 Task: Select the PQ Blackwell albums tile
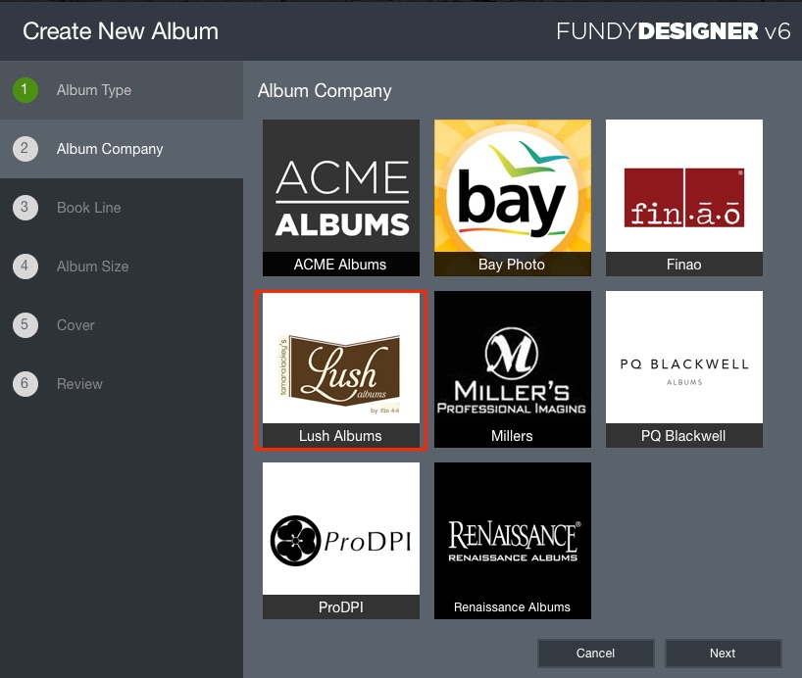(683, 369)
